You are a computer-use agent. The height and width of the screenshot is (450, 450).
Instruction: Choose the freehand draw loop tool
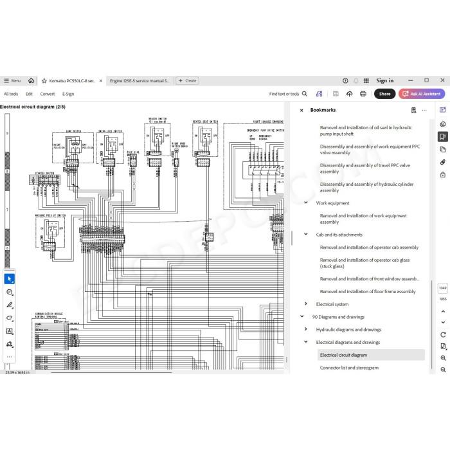[x=10, y=318]
